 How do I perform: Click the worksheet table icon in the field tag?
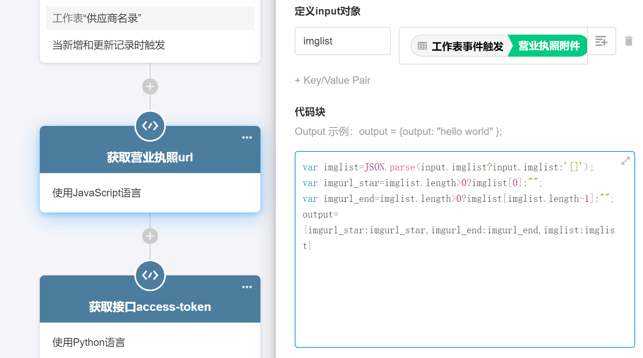[x=422, y=46]
